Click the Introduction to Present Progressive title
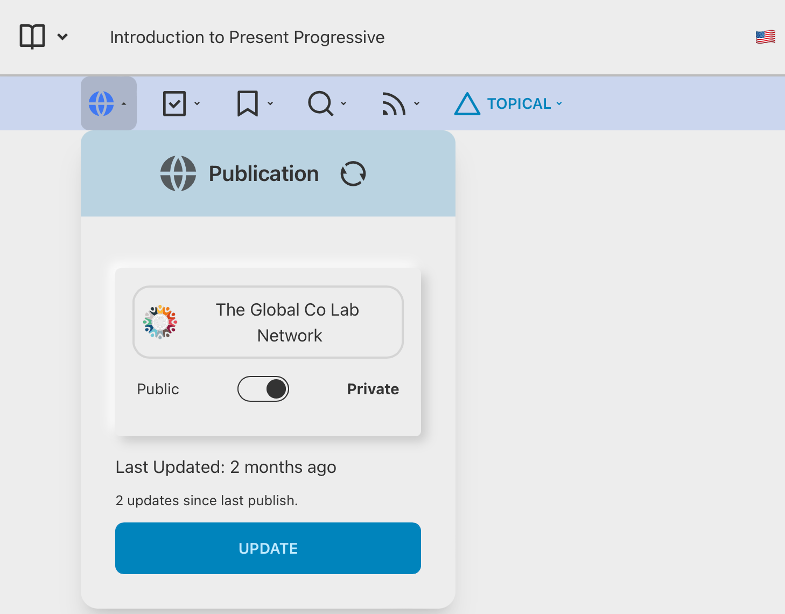Screen dimensions: 785x614 247,37
